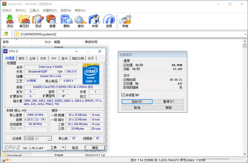Switch to the 关于 tab in CPU-Z
248x163 pixels.
click(x=91, y=58)
